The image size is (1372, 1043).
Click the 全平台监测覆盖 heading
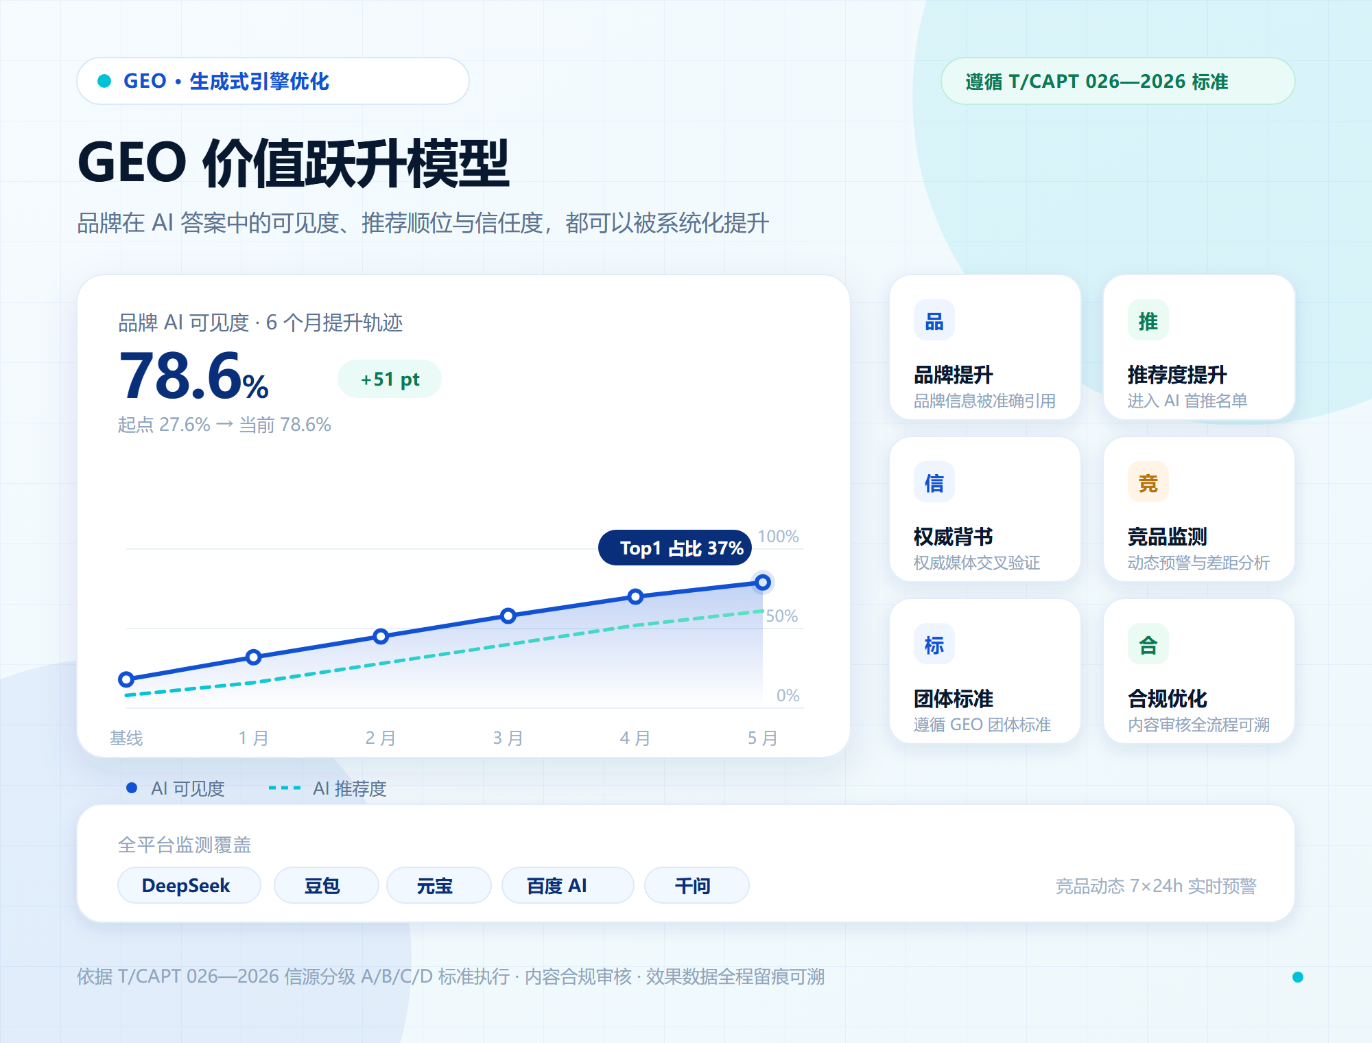pyautogui.click(x=185, y=845)
